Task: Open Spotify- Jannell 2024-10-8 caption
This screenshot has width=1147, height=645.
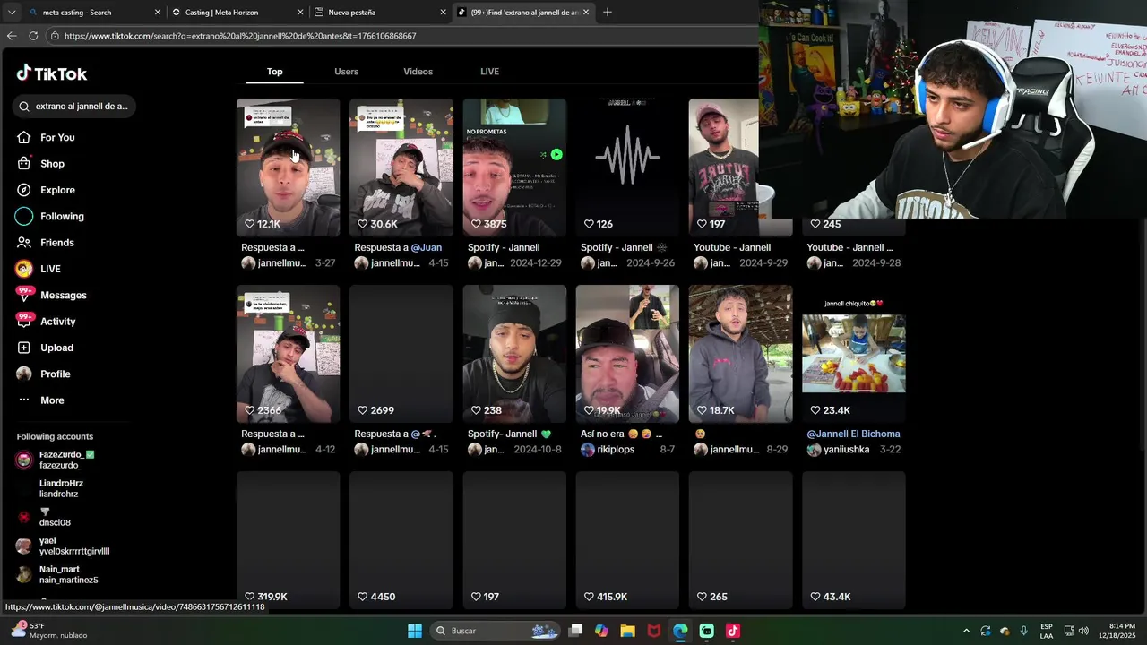Action: tap(509, 434)
